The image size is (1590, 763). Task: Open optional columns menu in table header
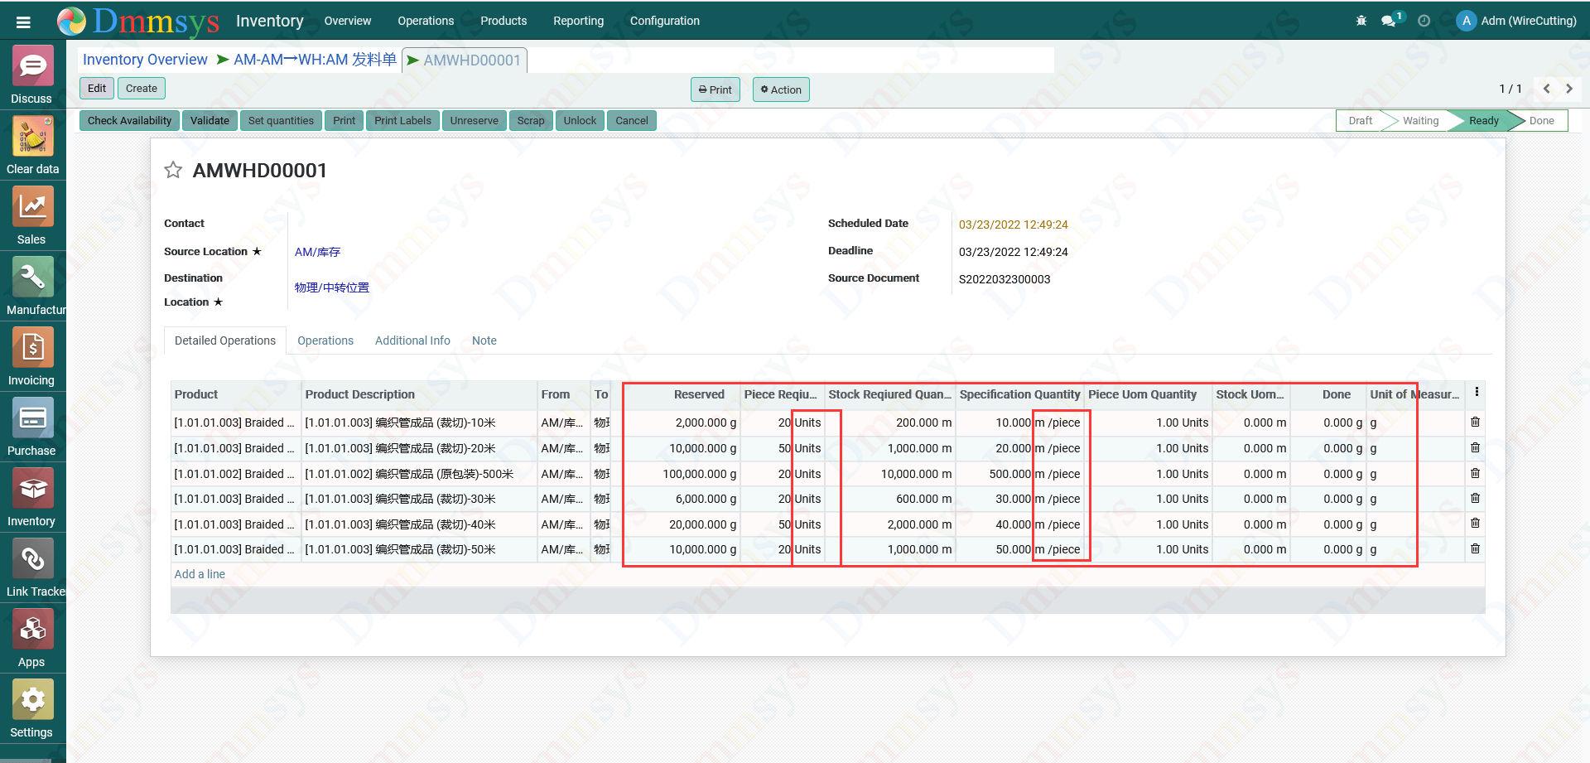click(1477, 392)
